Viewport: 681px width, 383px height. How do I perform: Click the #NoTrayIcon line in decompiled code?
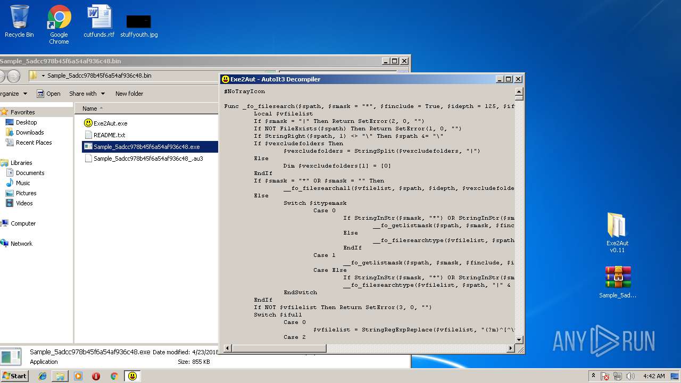(245, 91)
